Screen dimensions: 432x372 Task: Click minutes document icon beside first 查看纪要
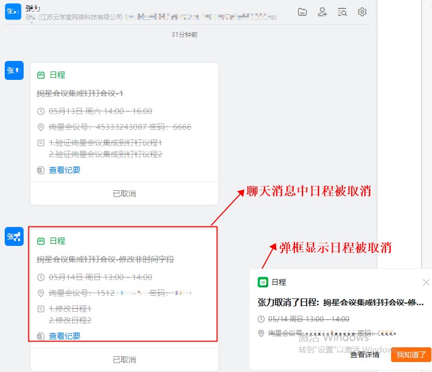(x=41, y=170)
